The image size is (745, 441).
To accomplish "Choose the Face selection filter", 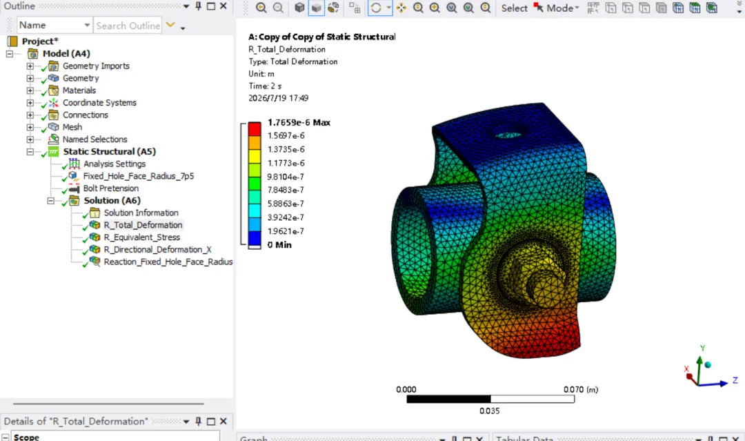I will coord(644,8).
